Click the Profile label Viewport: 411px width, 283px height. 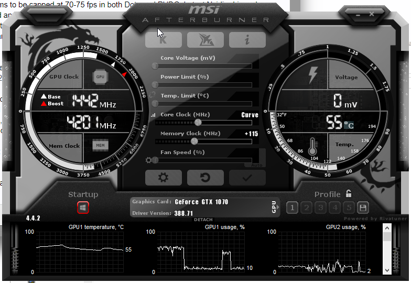327,194
